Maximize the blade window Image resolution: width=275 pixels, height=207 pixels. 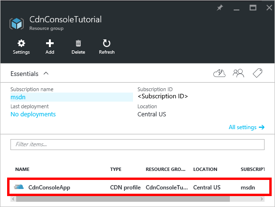click(x=253, y=8)
